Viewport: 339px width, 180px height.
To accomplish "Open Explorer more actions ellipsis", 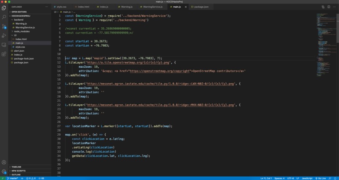I will (x=47, y=7).
